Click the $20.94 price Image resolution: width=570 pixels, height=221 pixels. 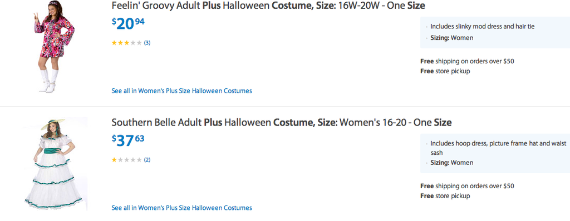(128, 24)
